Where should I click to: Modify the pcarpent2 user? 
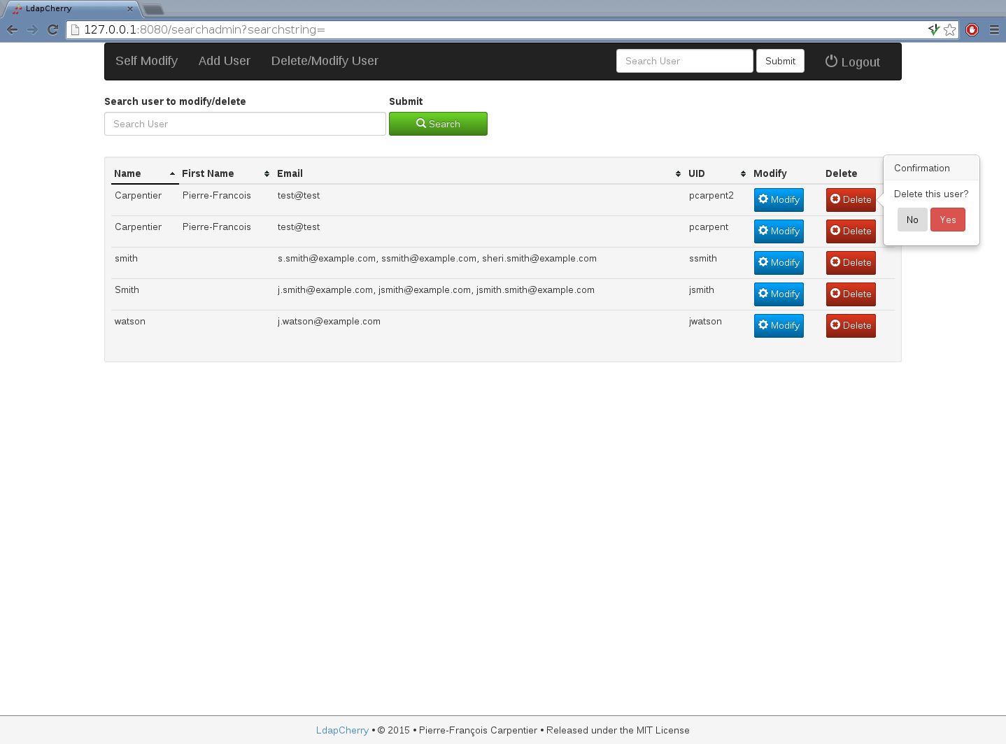(x=778, y=199)
